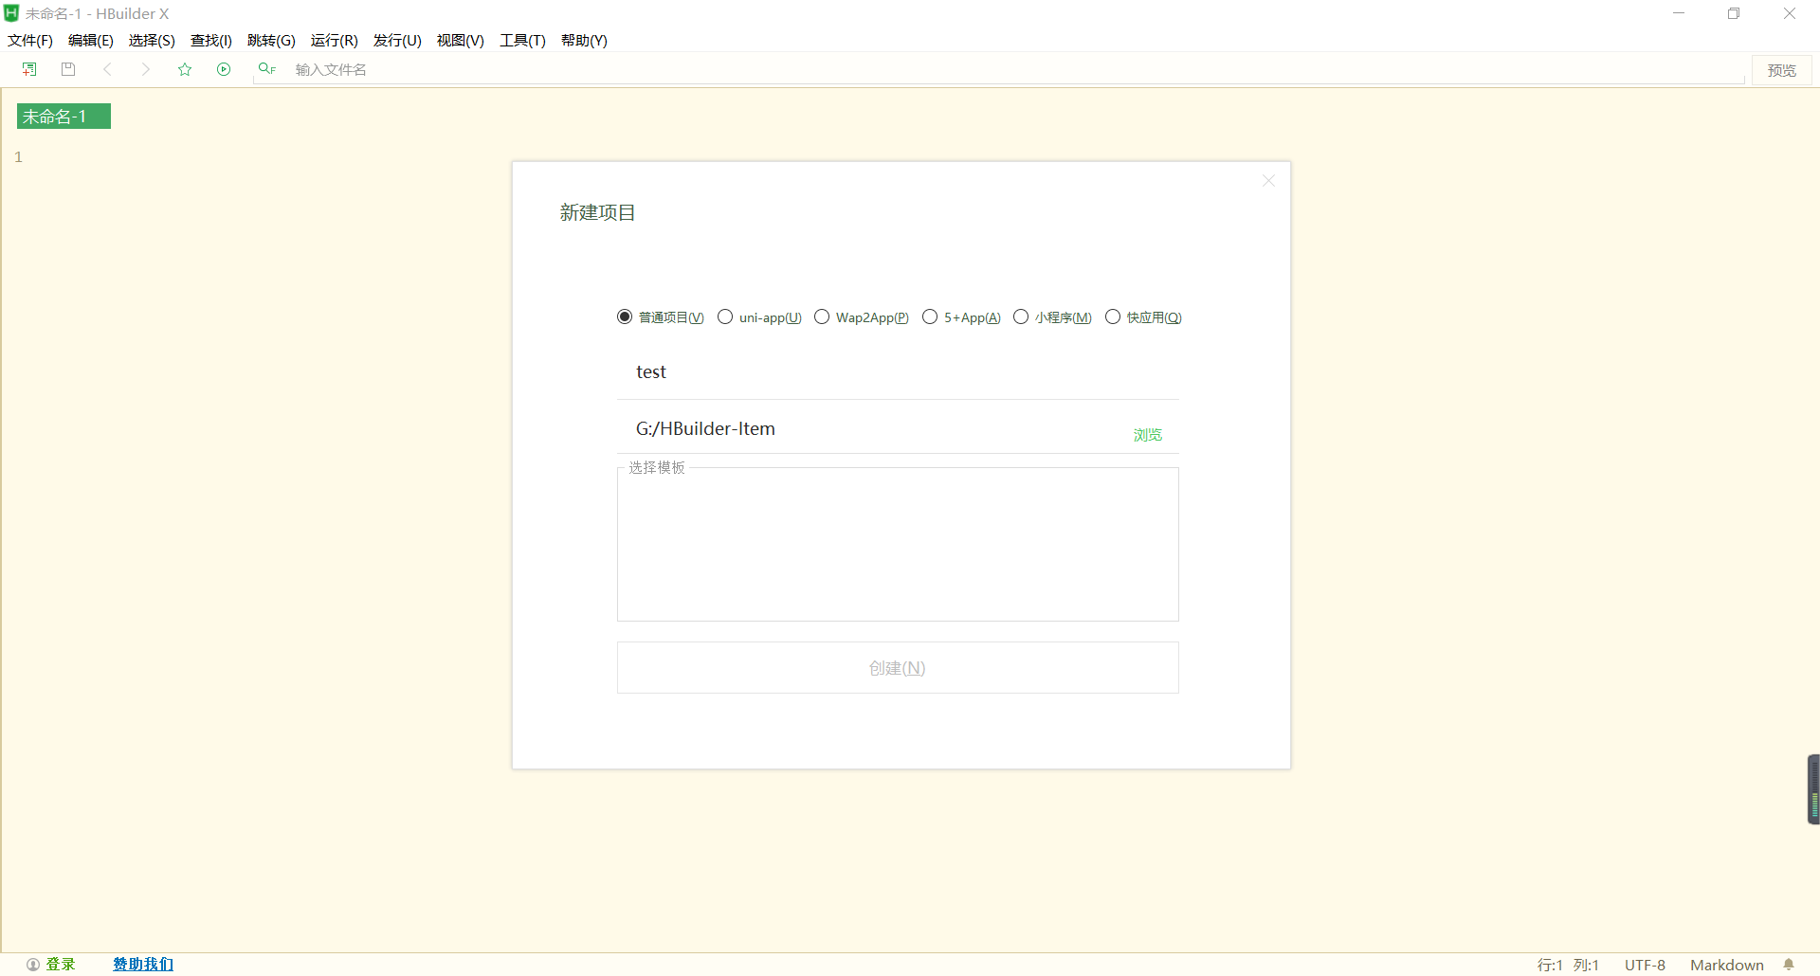Select the 5+App(A) radio button
Screen dimensions: 1820x976
coord(930,316)
